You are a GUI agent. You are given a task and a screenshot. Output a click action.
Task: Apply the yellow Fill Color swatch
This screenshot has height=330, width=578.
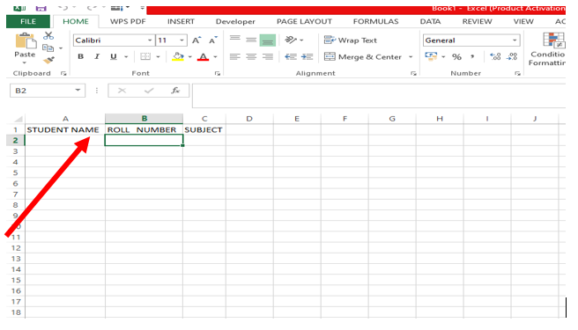point(178,56)
